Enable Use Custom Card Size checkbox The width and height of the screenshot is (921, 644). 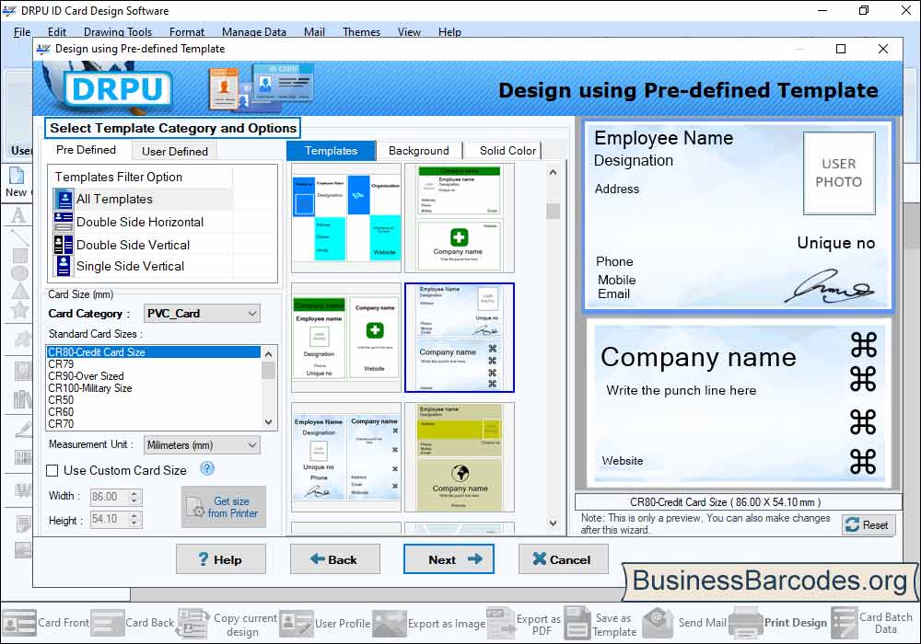pos(52,470)
